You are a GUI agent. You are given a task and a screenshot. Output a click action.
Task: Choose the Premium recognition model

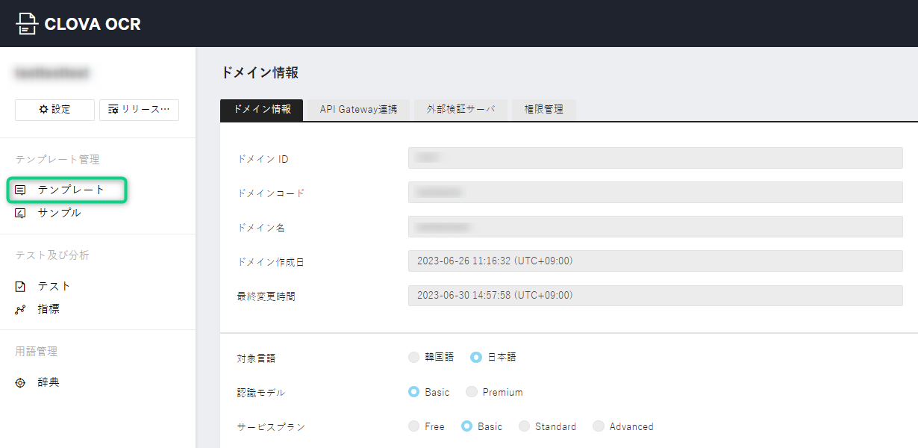point(472,392)
